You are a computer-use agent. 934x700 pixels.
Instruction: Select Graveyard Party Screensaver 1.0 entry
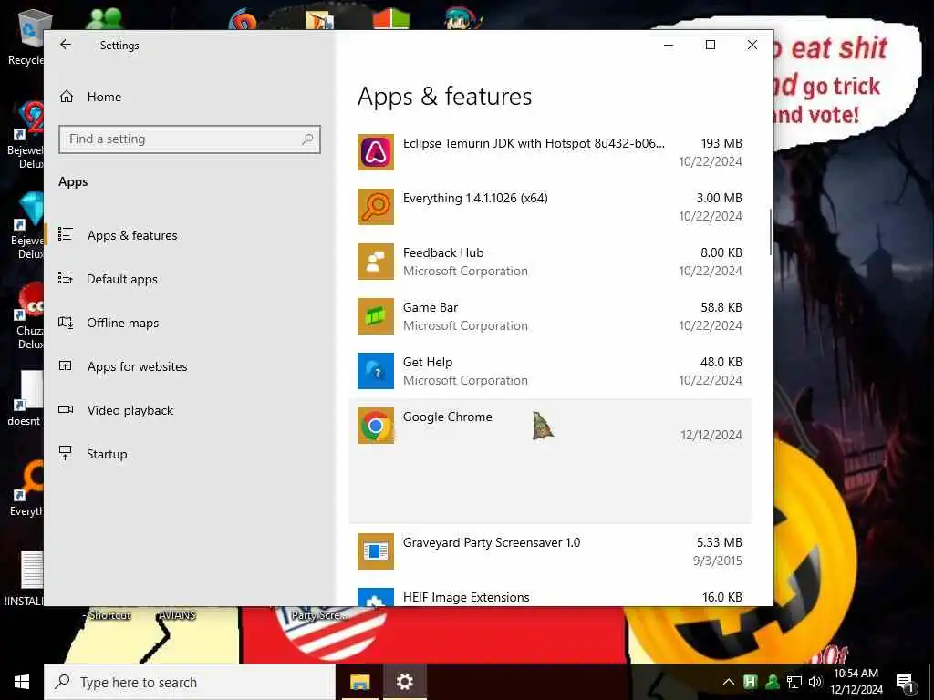[x=550, y=551]
